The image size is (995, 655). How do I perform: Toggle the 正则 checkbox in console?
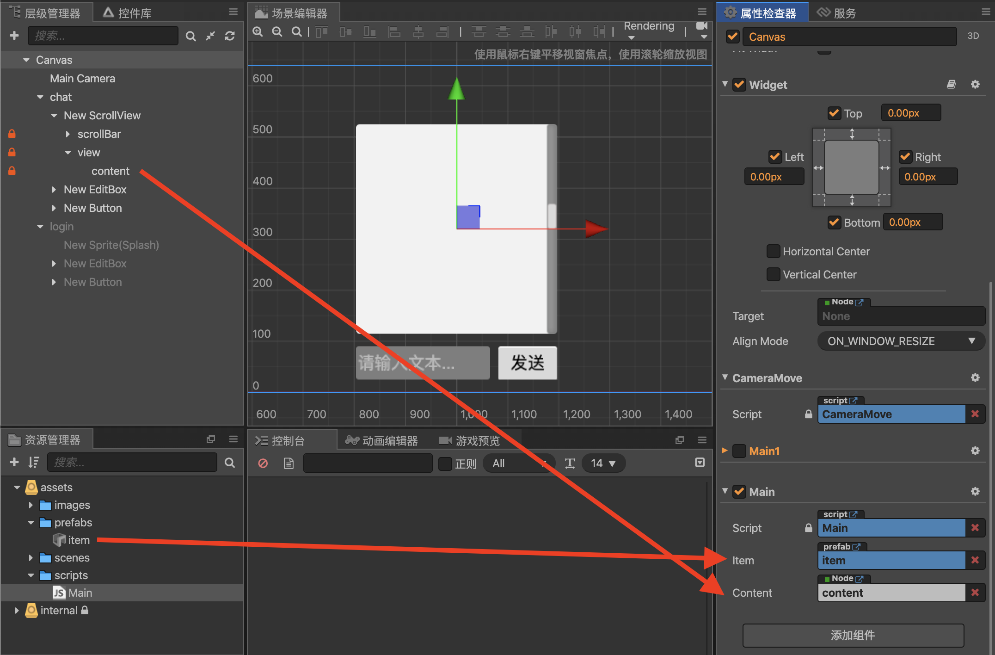click(x=445, y=463)
